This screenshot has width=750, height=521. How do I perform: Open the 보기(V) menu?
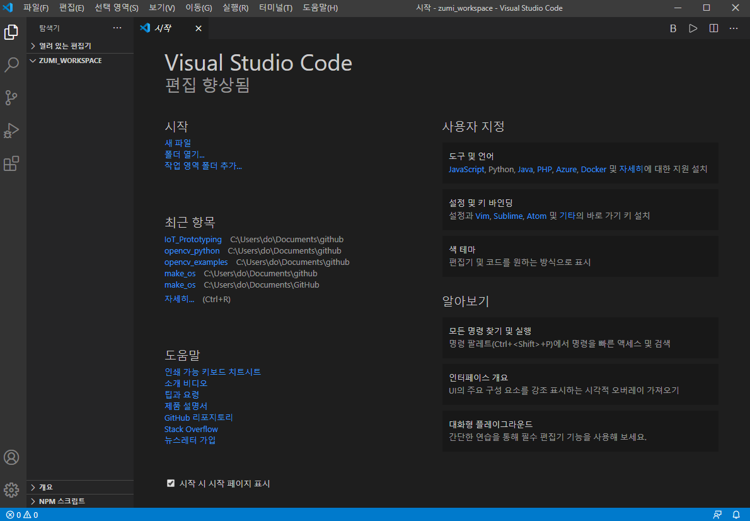coord(162,8)
